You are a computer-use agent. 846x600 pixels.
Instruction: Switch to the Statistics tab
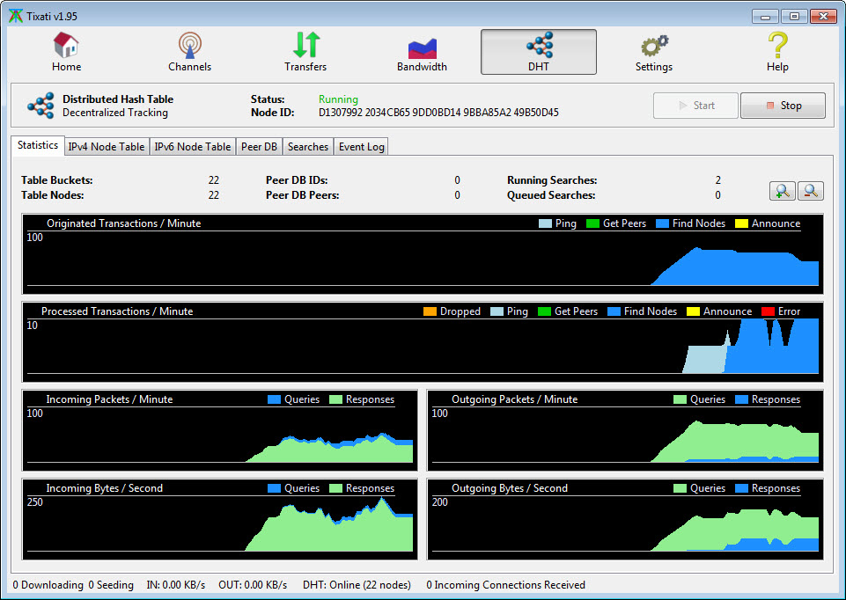(x=38, y=145)
